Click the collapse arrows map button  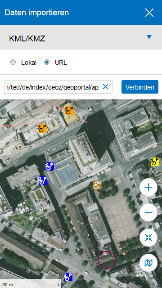coord(148,238)
